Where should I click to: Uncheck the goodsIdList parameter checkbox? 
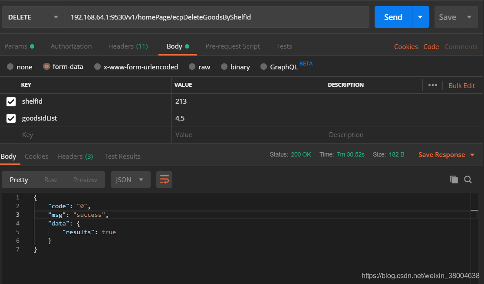point(11,118)
